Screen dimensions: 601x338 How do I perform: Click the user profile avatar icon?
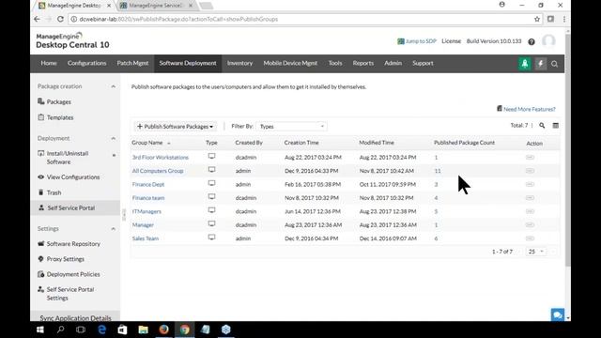pos(548,41)
